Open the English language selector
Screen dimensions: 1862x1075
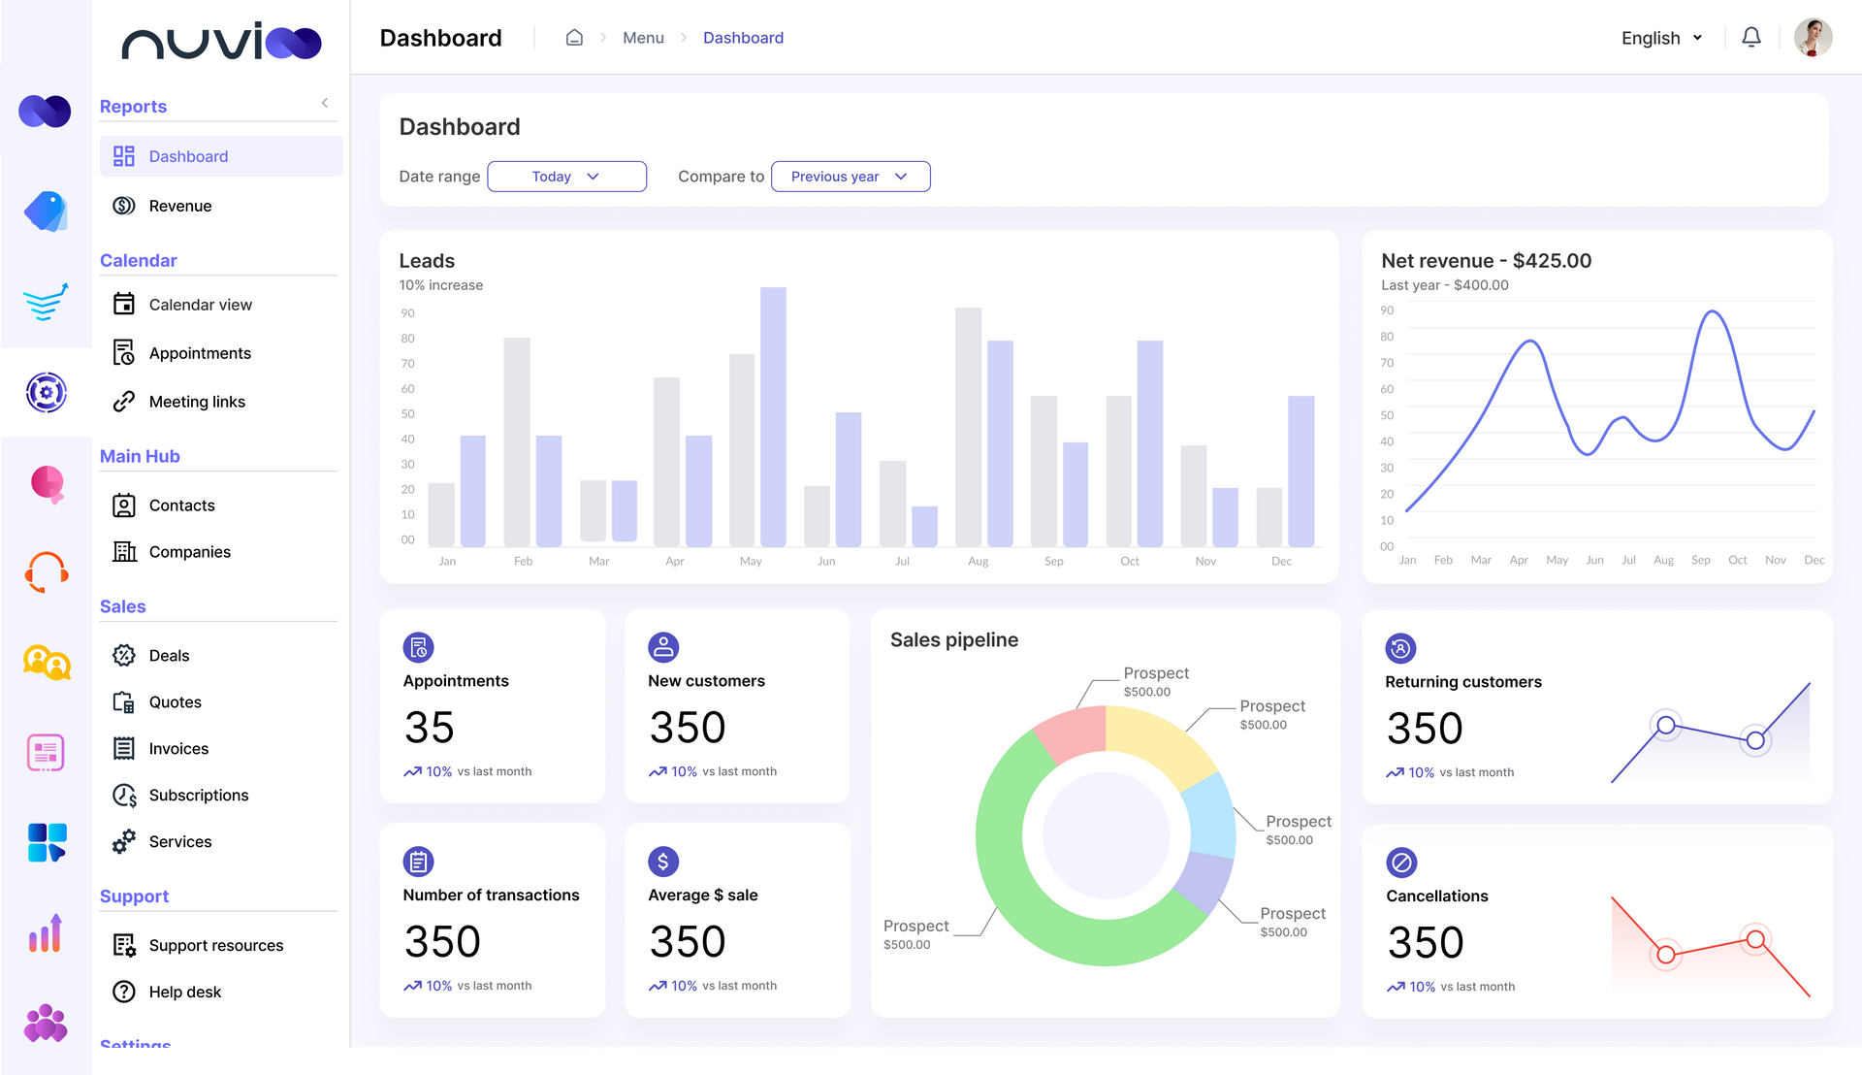[1660, 38]
